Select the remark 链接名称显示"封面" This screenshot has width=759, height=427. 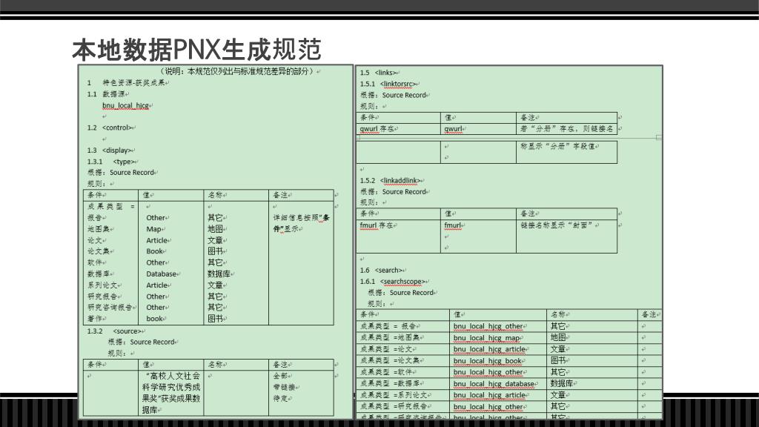coord(557,225)
